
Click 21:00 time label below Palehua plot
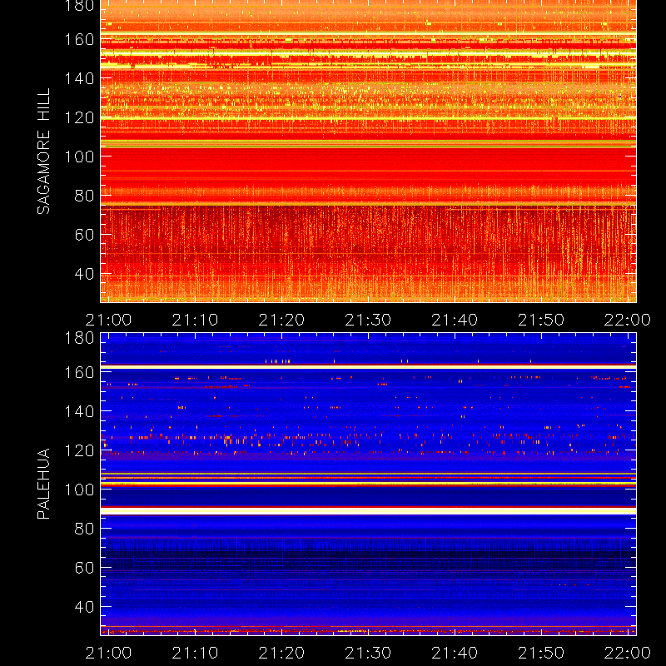pyautogui.click(x=109, y=653)
